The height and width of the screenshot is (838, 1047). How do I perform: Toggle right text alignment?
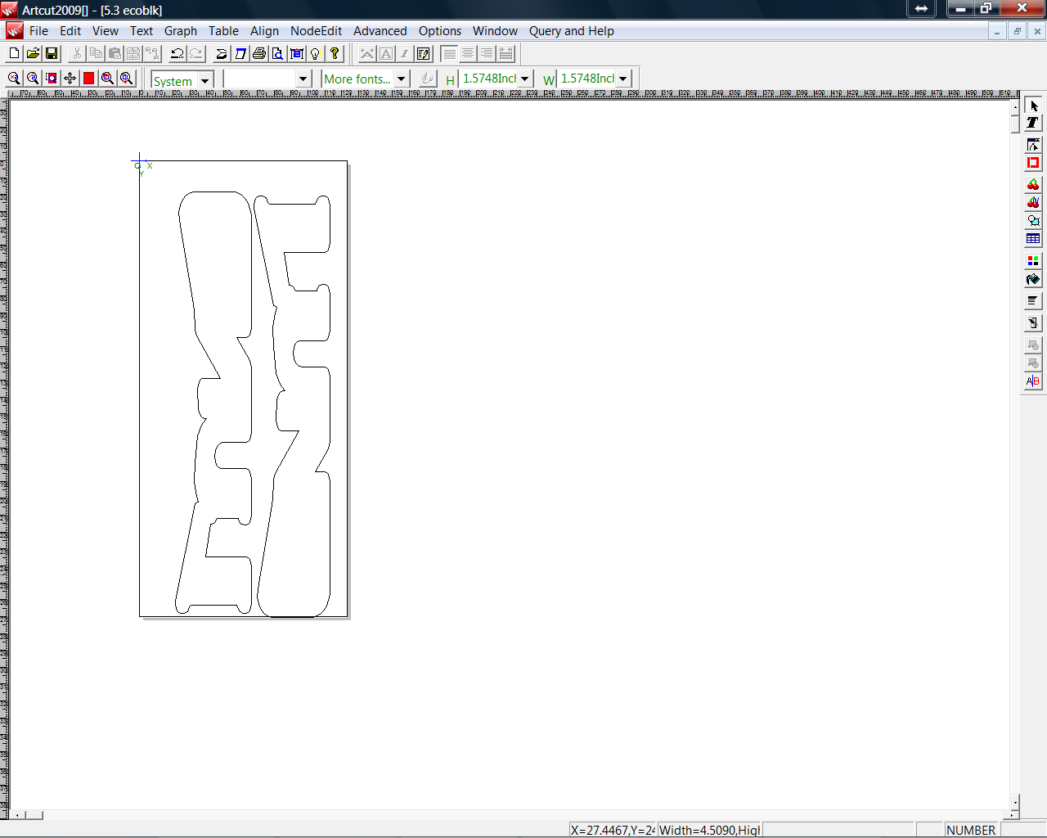pos(487,53)
